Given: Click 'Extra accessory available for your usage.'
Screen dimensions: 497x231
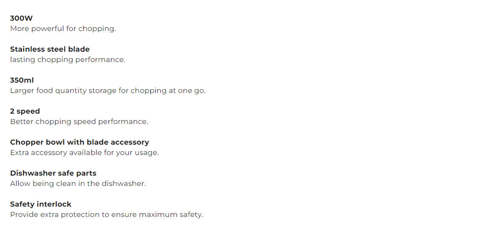Looking at the screenshot, I should 84,152.
